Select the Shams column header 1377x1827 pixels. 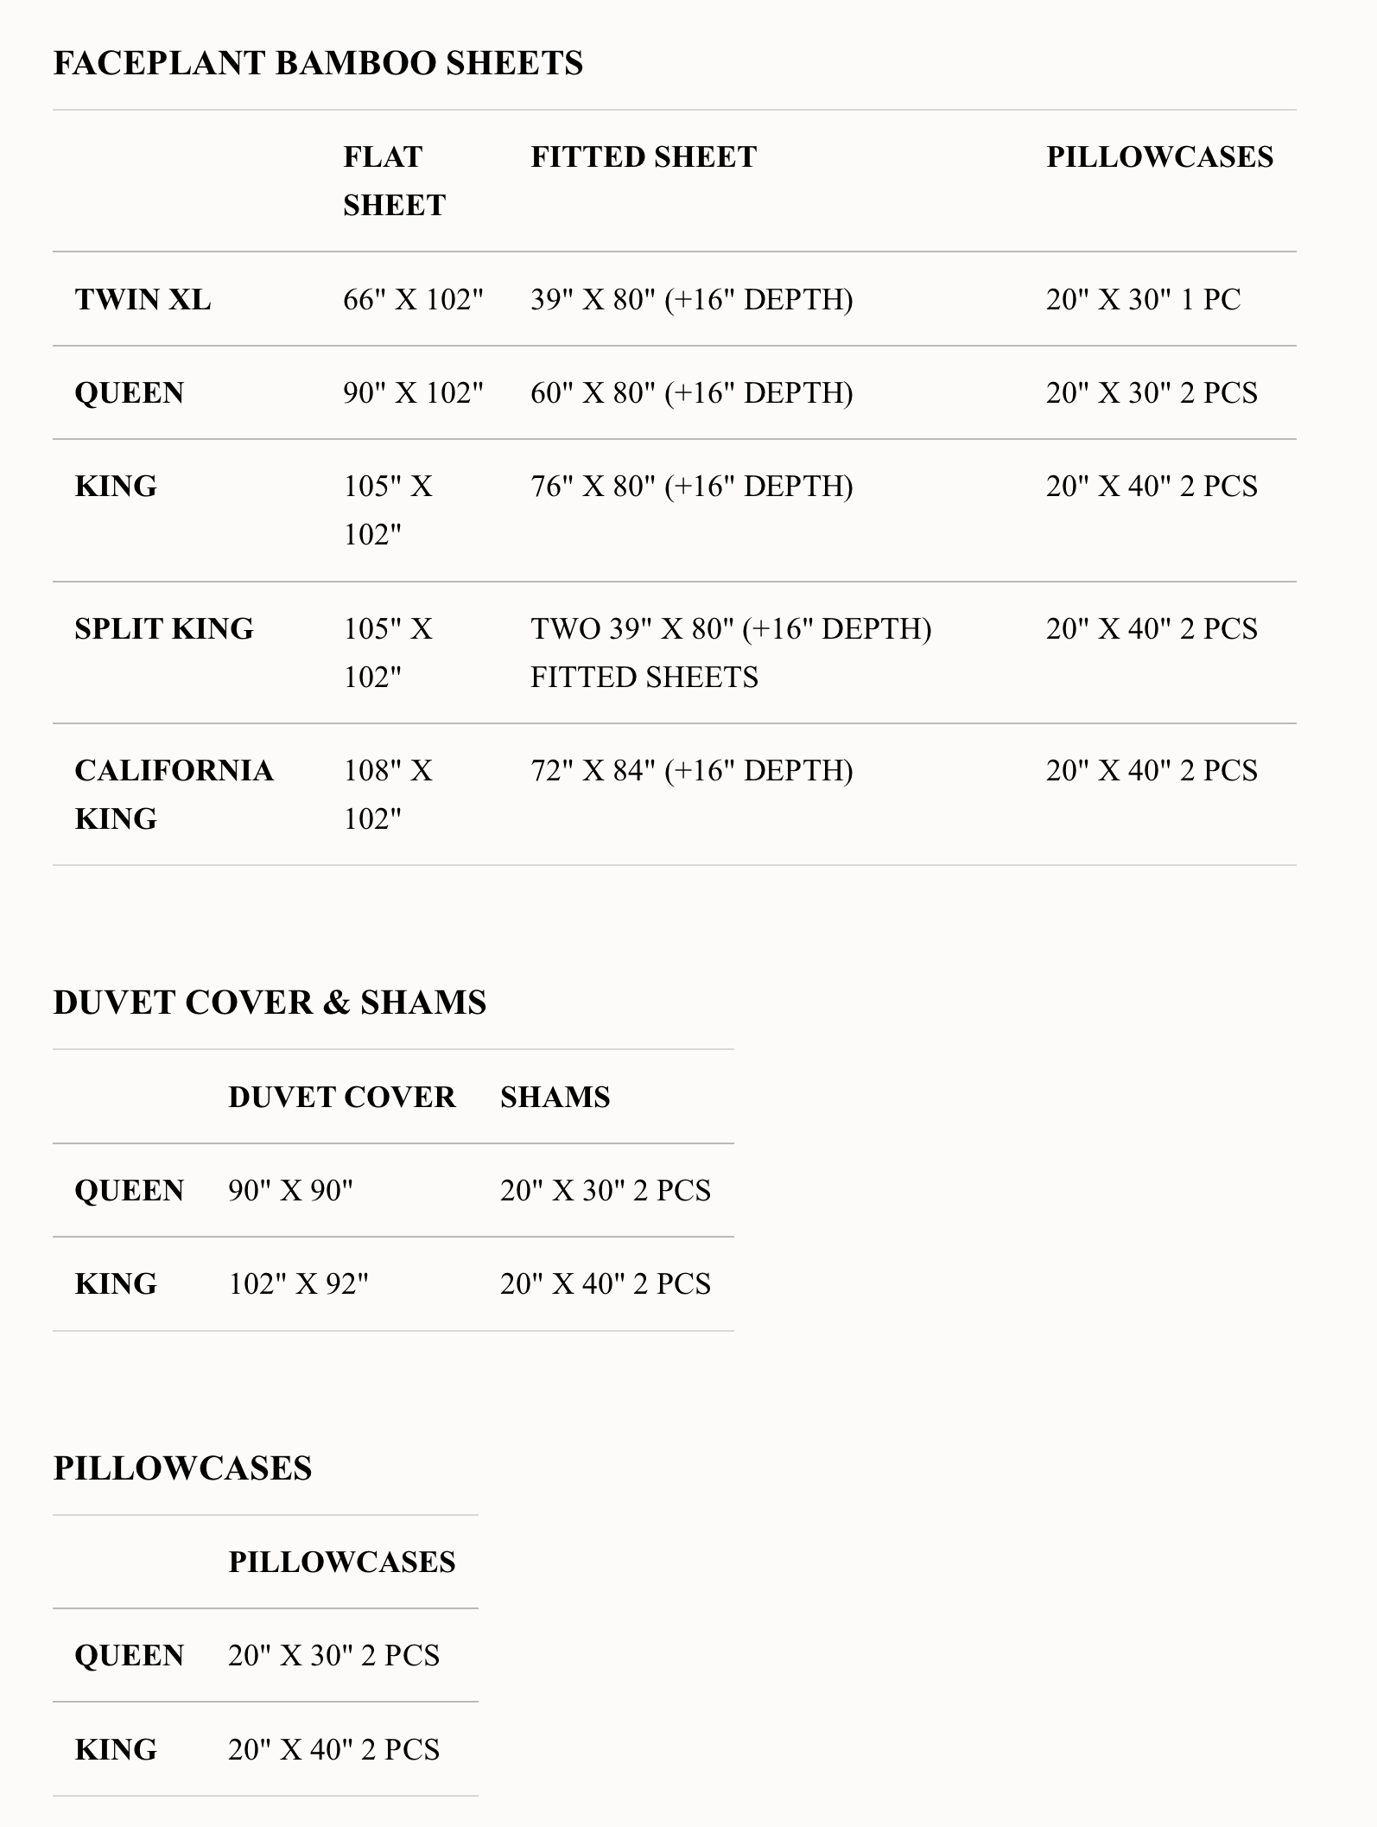tap(555, 1098)
